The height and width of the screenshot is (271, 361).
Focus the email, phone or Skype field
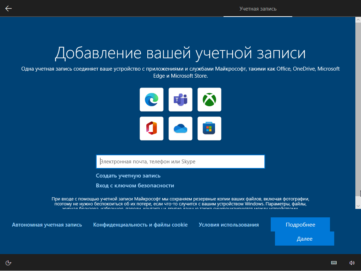click(x=180, y=162)
